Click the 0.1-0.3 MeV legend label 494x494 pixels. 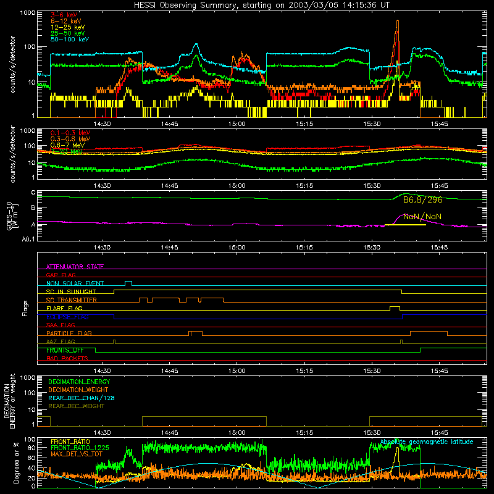click(70, 133)
